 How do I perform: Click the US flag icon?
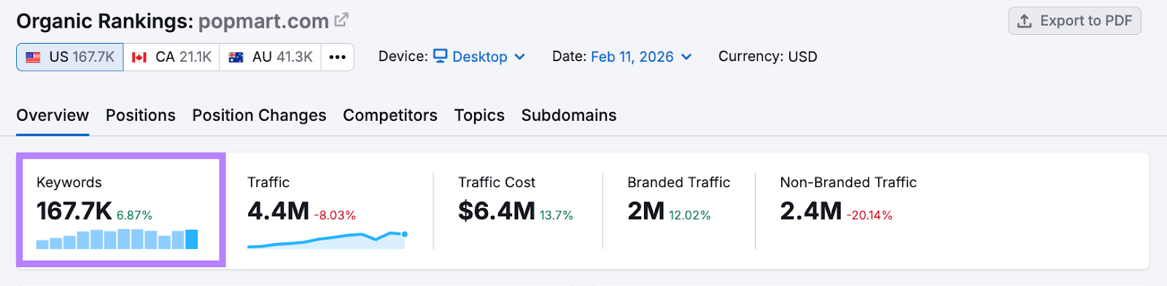(x=33, y=57)
